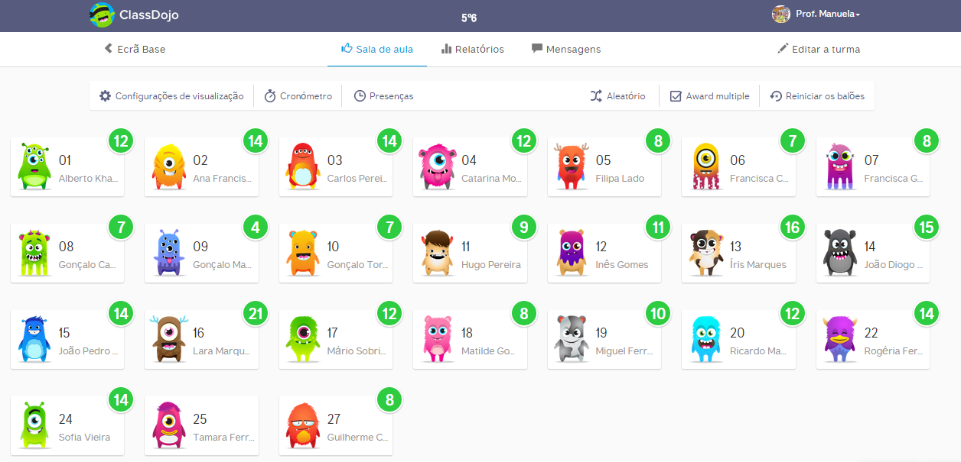Click student 16 Lara's brown cyclops avatar
Image resolution: width=961 pixels, height=462 pixels.
click(x=168, y=339)
